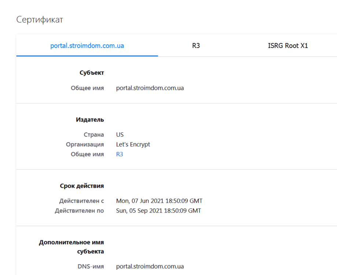Click the Let's Encrypt organization value

click(x=133, y=144)
